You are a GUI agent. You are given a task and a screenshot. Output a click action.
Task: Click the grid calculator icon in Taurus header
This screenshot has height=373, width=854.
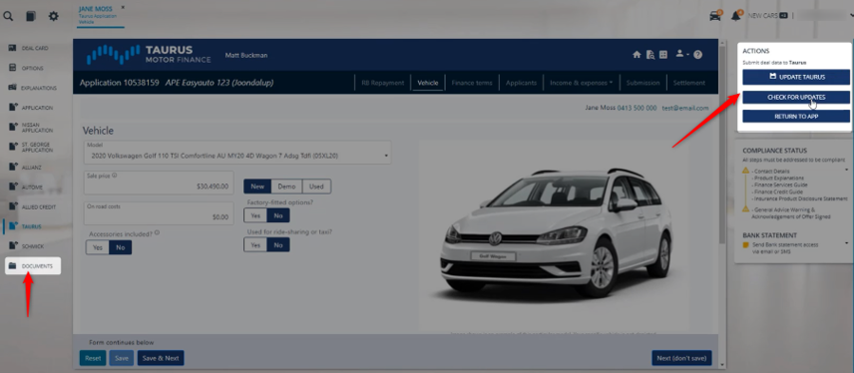click(662, 55)
